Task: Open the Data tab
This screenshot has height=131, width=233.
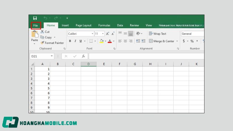Action: point(120,25)
